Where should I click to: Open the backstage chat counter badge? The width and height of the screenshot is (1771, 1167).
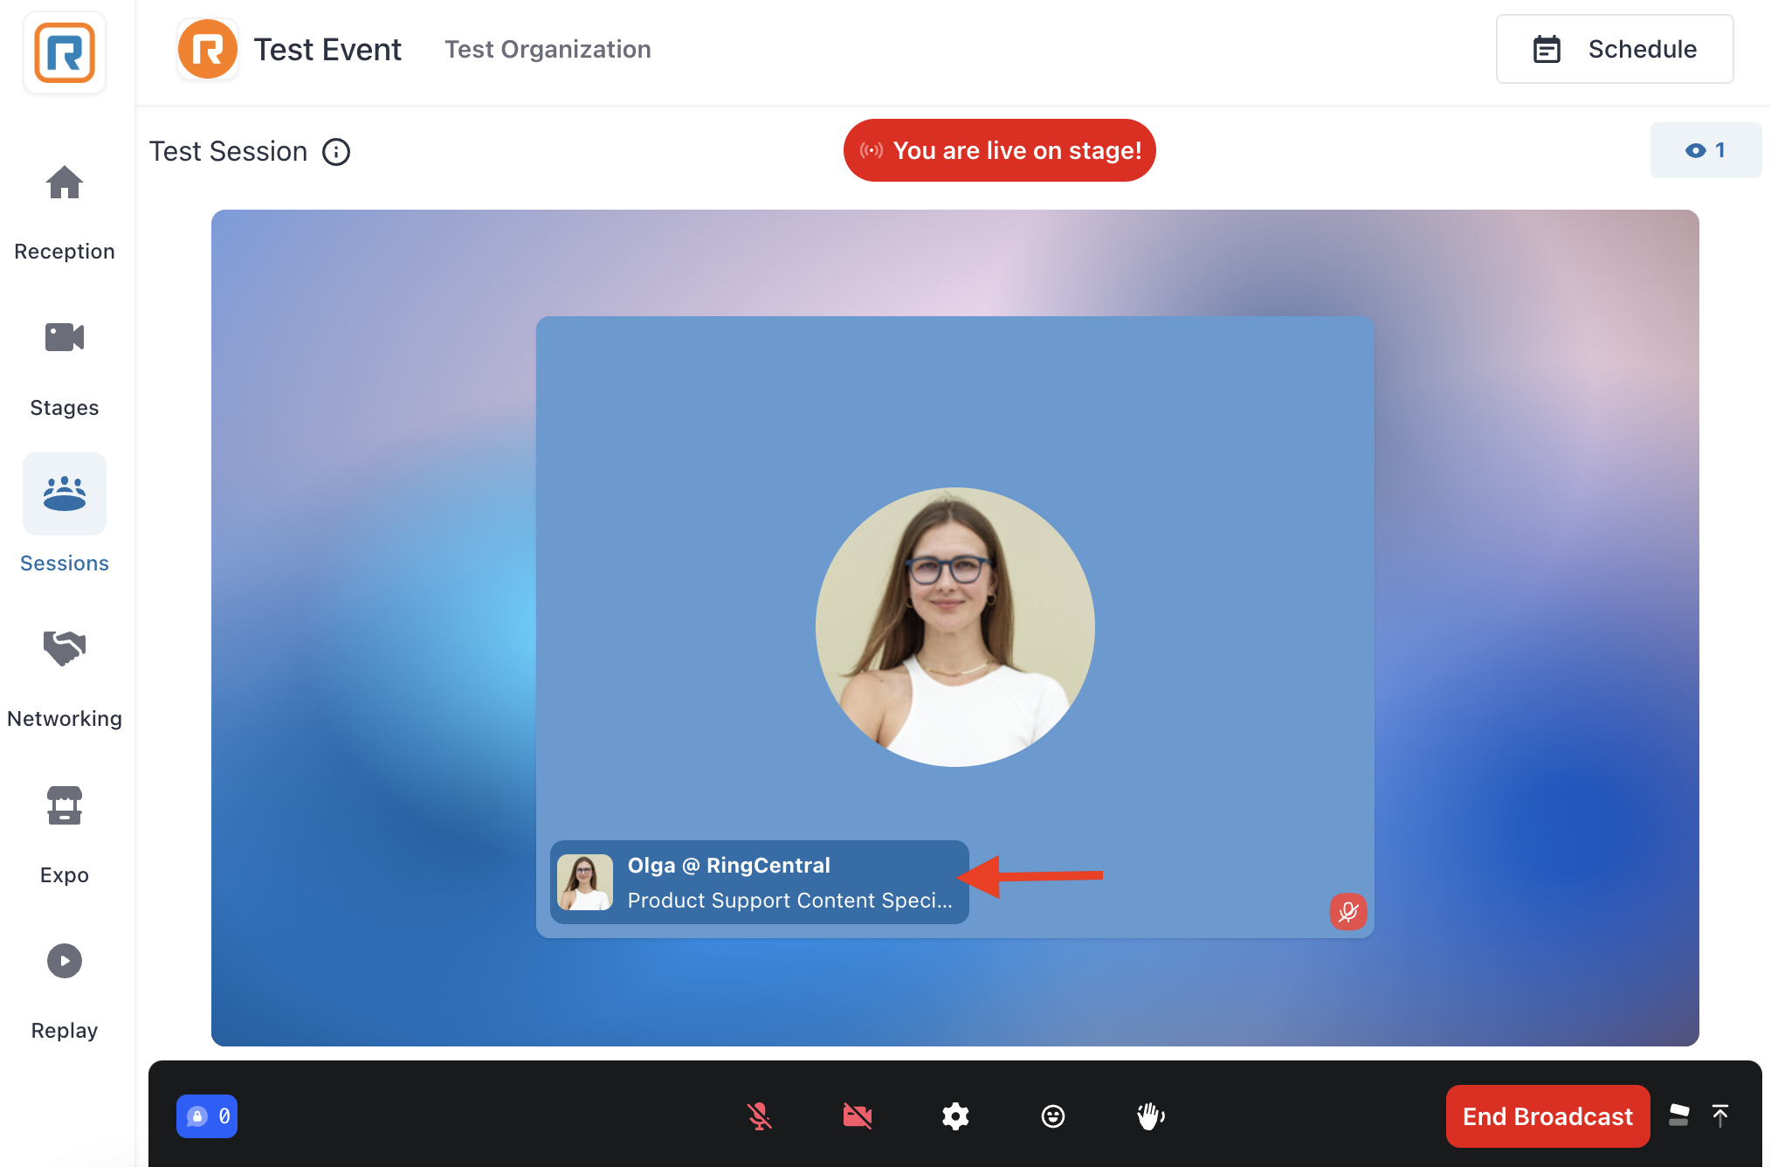pyautogui.click(x=207, y=1115)
